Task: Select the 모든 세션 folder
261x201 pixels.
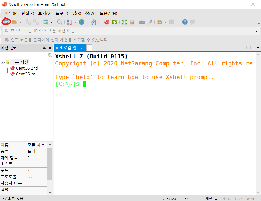Action: [19, 62]
